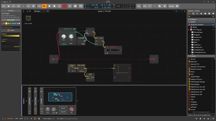Click the Undo arrow icon

[150, 6]
